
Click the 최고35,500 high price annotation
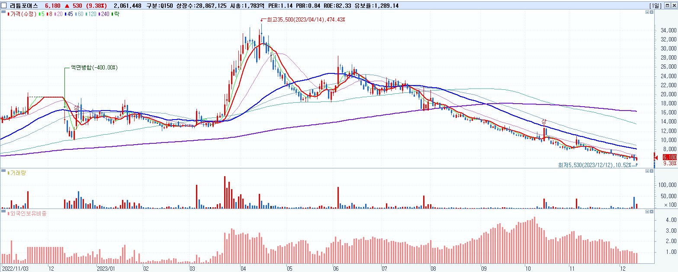306,19
